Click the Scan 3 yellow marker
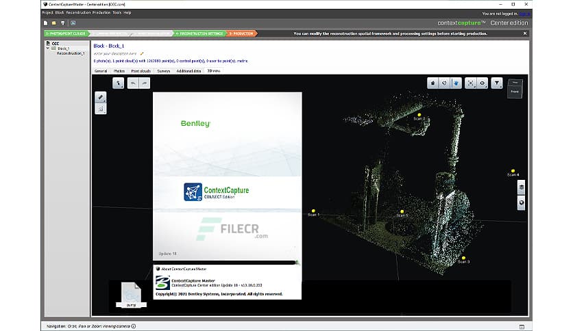Image resolution: width=573 pixels, height=331 pixels. (463, 258)
